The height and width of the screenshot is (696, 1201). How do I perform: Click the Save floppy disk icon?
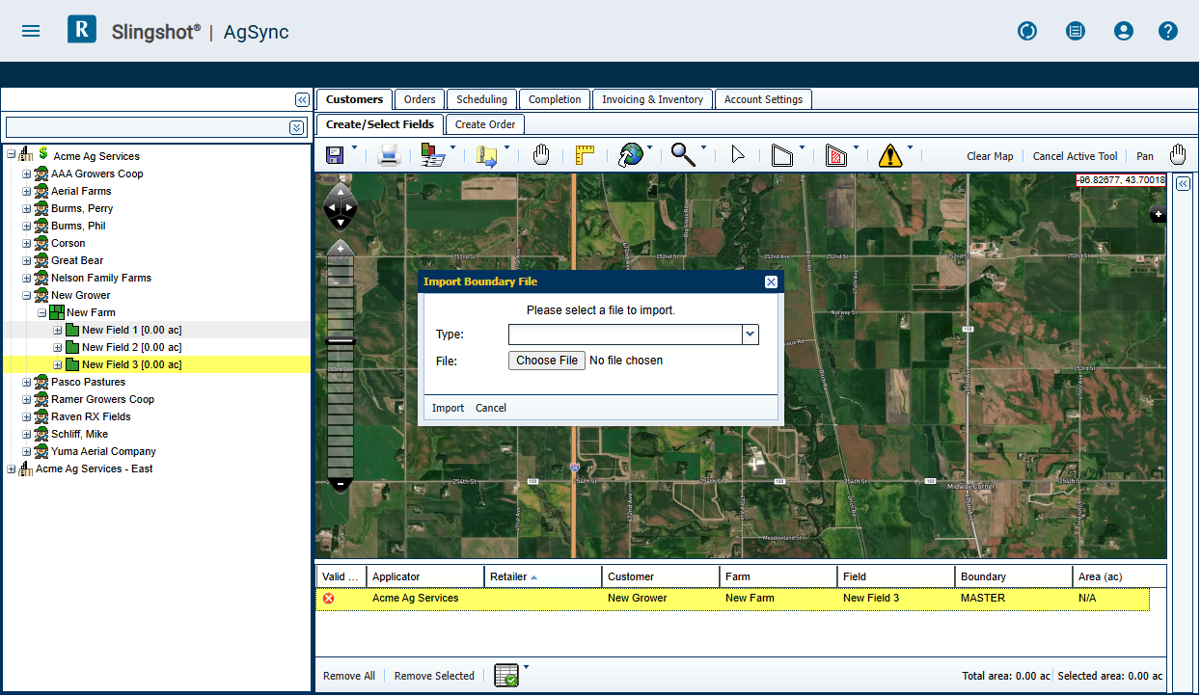[336, 155]
